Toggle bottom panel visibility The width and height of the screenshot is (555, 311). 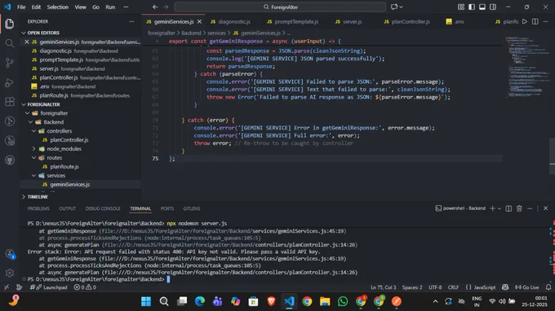tap(482, 7)
